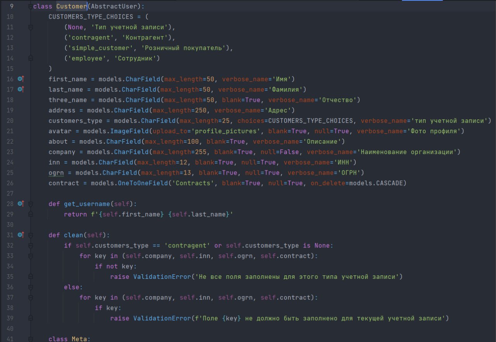This screenshot has width=496, height=342.
Task: Collapse the if block fold on line 32
Action: pyautogui.click(x=31, y=245)
